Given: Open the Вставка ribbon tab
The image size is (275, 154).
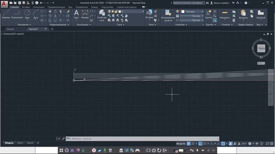Looking at the screenshot, I should point(26,7).
